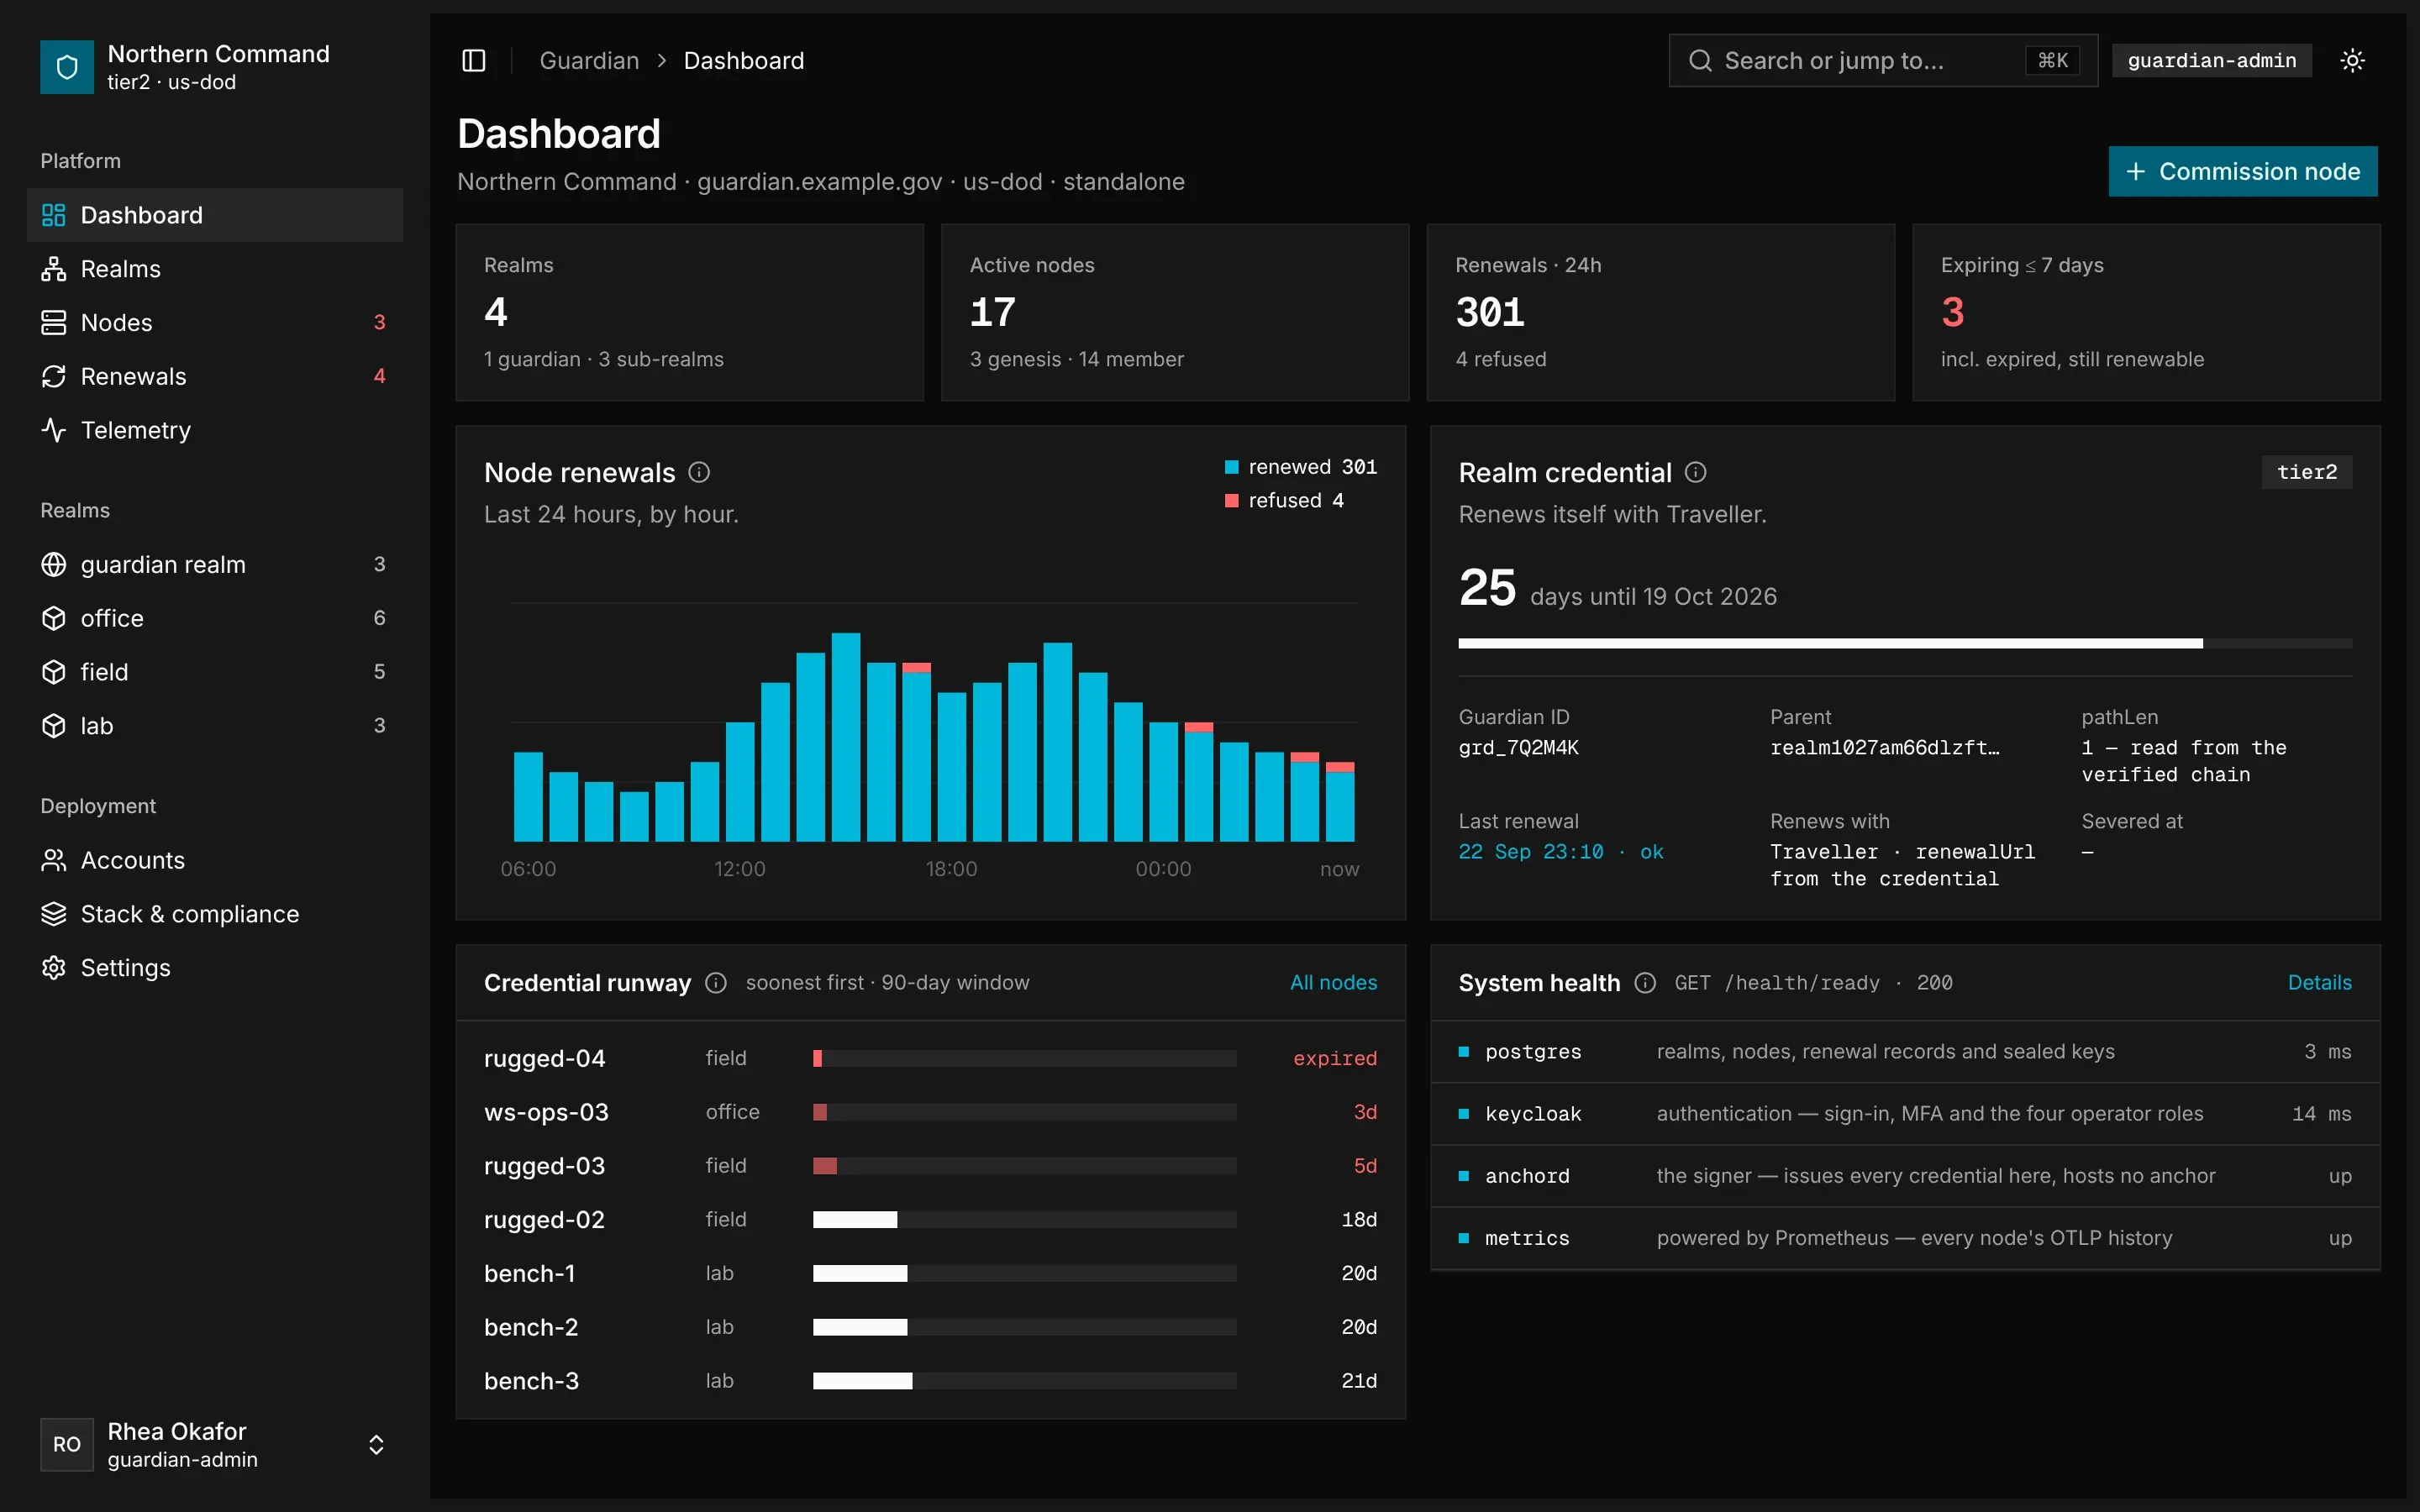Image resolution: width=2420 pixels, height=1512 pixels.
Task: Open System health Details link
Action: [x=2320, y=983]
